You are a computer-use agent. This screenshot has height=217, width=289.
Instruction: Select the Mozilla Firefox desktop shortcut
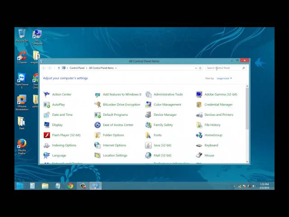click(22, 146)
